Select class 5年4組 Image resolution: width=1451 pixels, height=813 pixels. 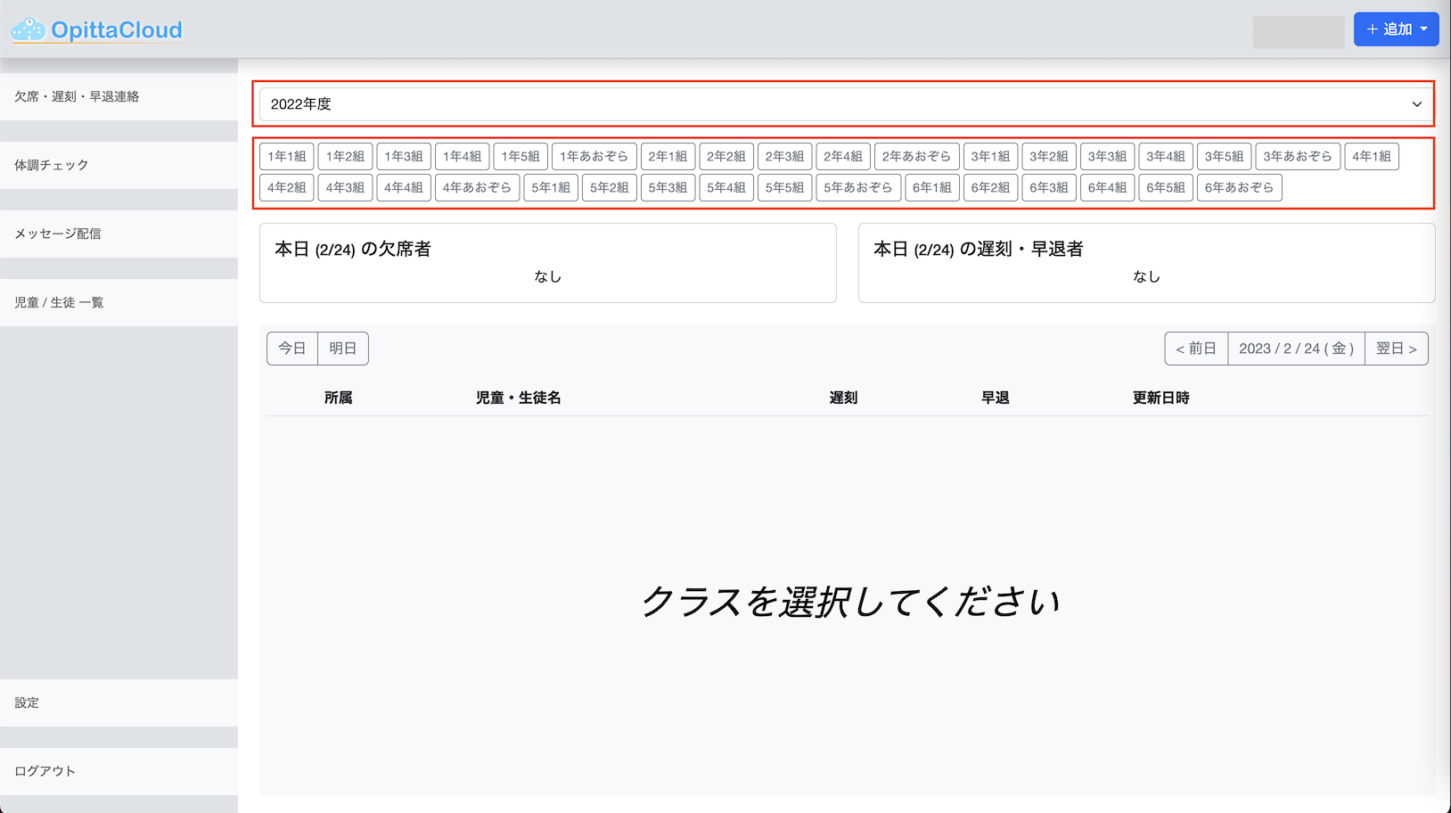click(x=726, y=187)
